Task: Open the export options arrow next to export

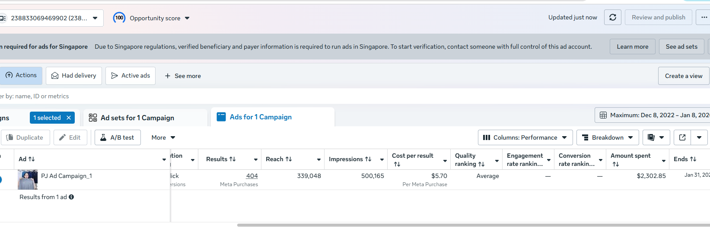Action: click(699, 137)
